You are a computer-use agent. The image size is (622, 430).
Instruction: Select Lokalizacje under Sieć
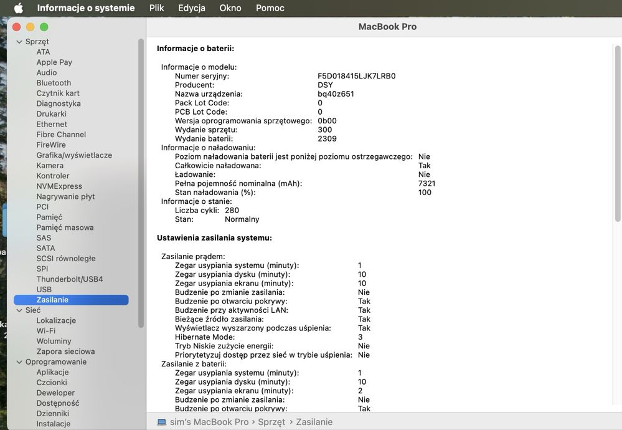click(56, 320)
